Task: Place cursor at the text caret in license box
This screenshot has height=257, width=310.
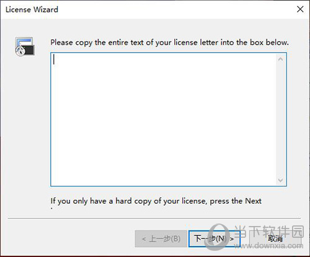Action: click(54, 59)
